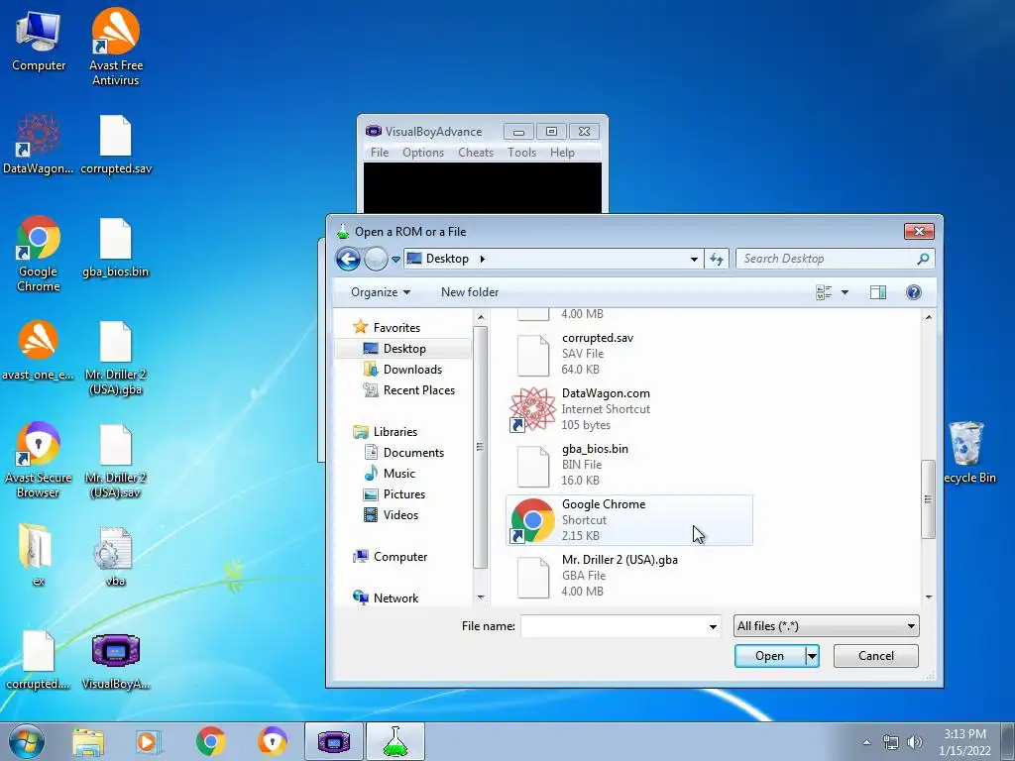The height and width of the screenshot is (761, 1015).
Task: Select avast_one_e... installer on the desktop
Action: (39, 350)
